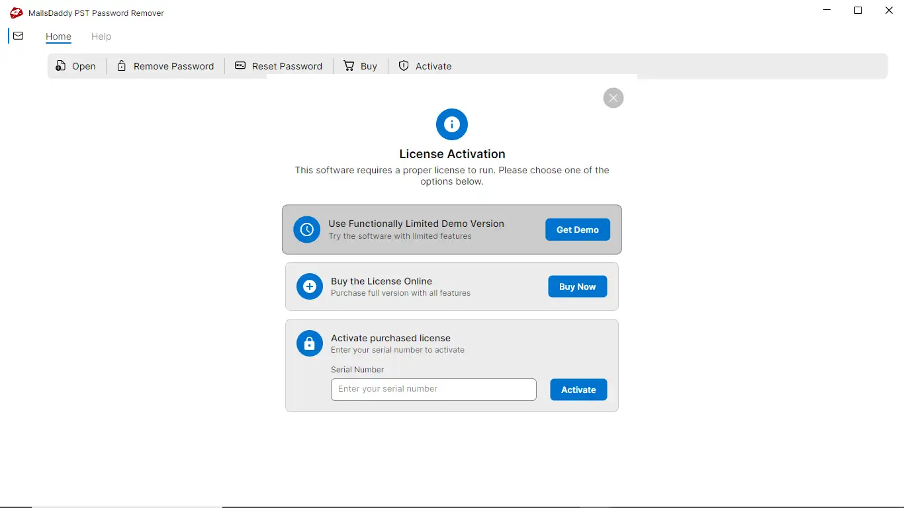904x508 pixels.
Task: Click the blue Activate button beside serial field
Action: pos(578,390)
